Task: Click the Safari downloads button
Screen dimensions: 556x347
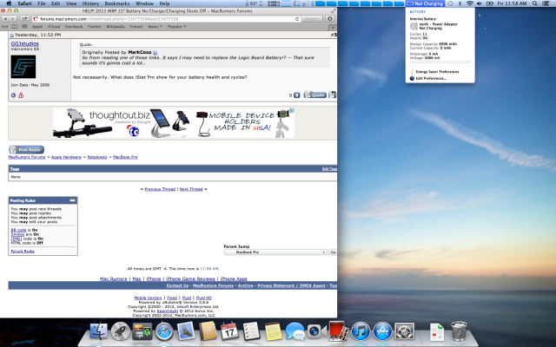Action: (x=330, y=19)
